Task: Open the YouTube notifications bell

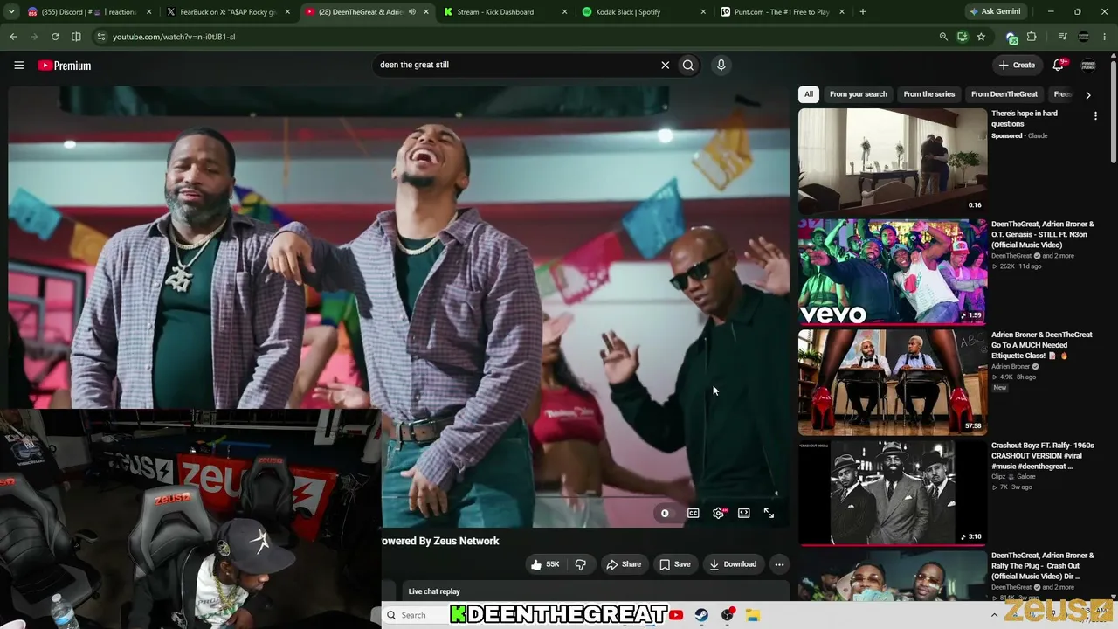Action: pyautogui.click(x=1059, y=65)
